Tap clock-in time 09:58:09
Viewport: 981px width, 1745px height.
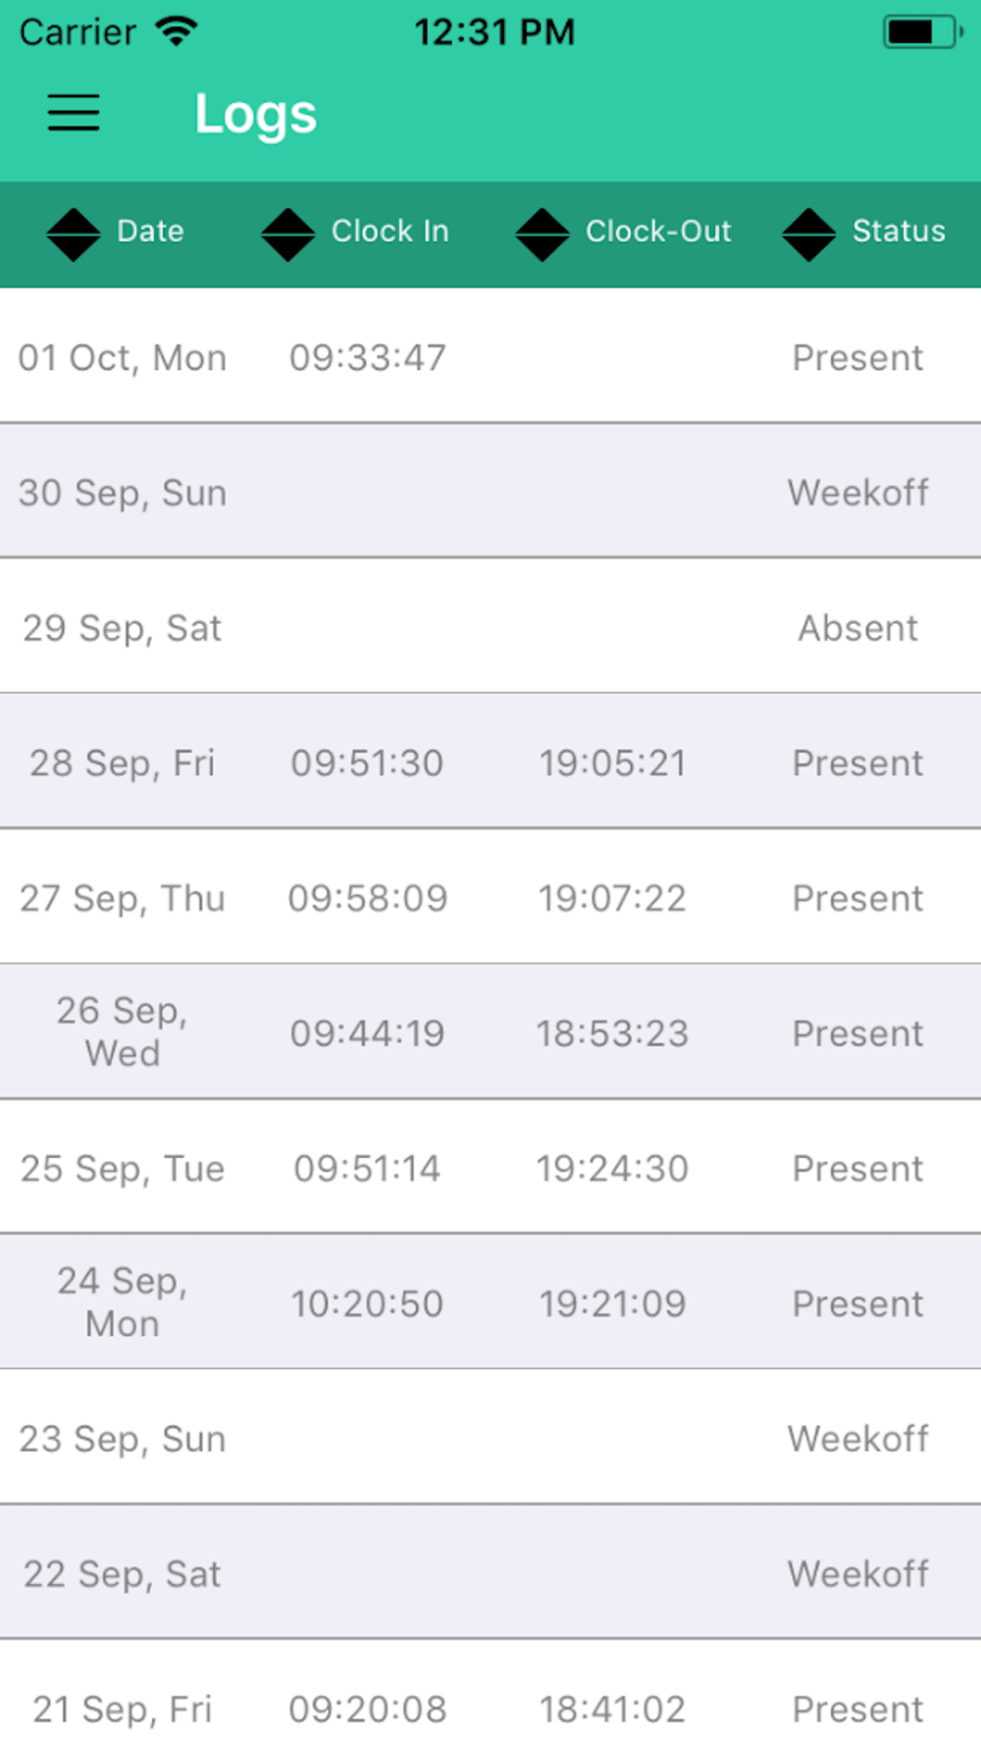click(x=368, y=898)
